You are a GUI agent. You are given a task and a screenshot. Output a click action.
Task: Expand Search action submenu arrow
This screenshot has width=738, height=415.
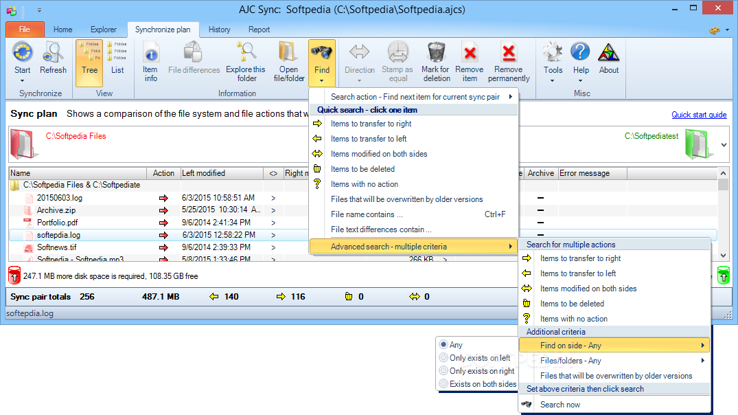[x=511, y=97]
